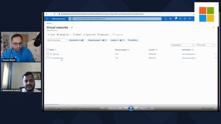Click the Feedback icon in the Azure header
The image size is (221, 124).
coord(190,19)
